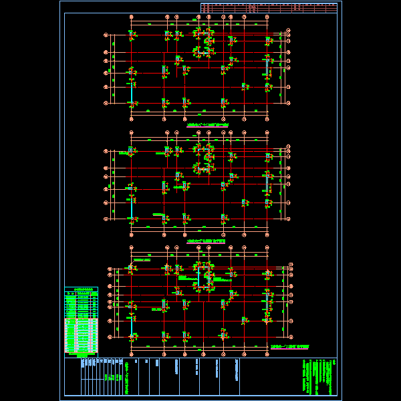401x401 pixels.
Task: Click the rightmost row axis bubble of top plan's bottom row
Action: point(288,103)
